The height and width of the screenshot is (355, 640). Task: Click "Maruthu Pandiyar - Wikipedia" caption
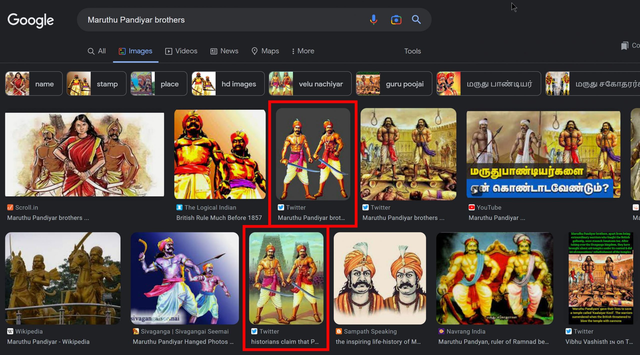point(48,342)
